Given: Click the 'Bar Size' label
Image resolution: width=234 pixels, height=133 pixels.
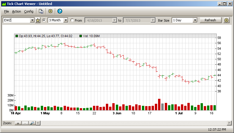Looking at the screenshot, I should click(x=164, y=20).
